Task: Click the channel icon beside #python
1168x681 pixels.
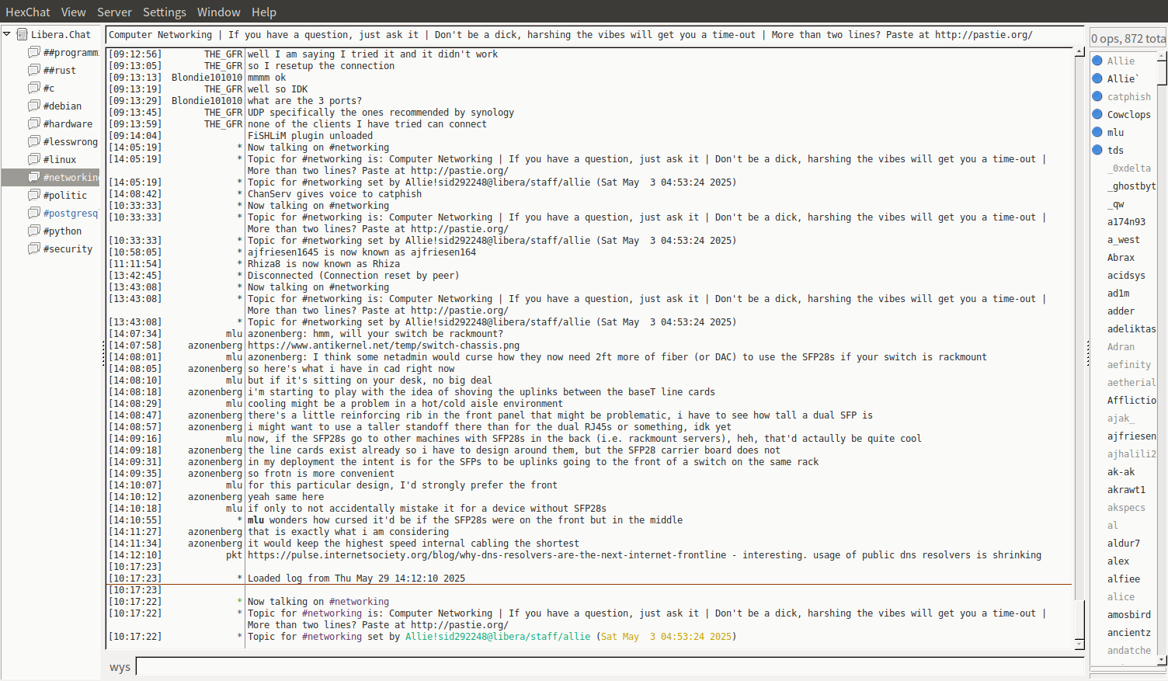Action: tap(33, 231)
